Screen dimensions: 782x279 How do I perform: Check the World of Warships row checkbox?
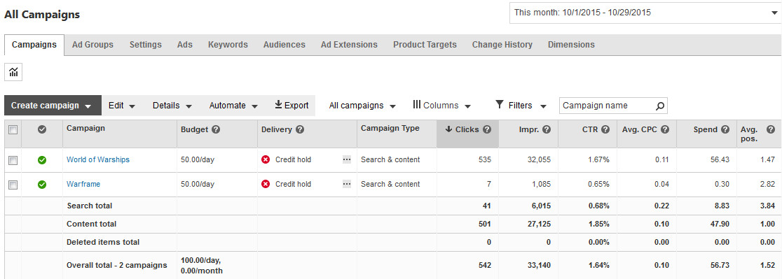pos(13,160)
